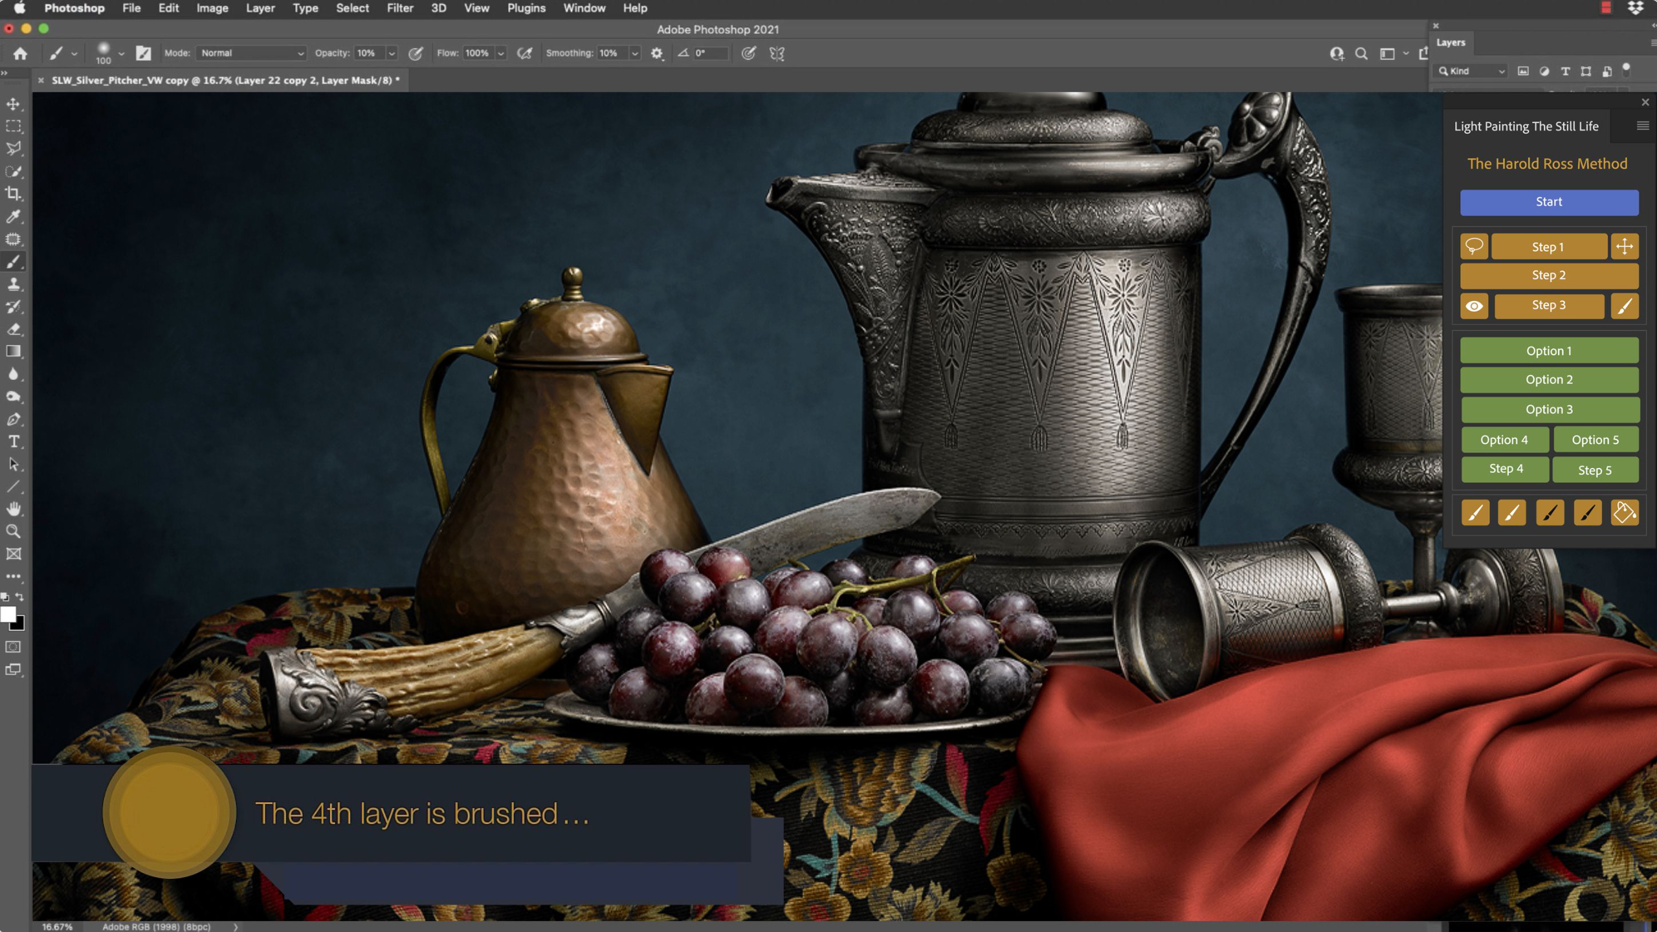Expand the Opacity value dropdown arrow
This screenshot has width=1657, height=932.
point(392,53)
